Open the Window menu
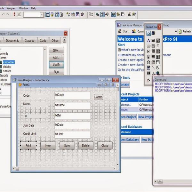This screenshot has height=192, width=192. pyautogui.click(x=23, y=8)
